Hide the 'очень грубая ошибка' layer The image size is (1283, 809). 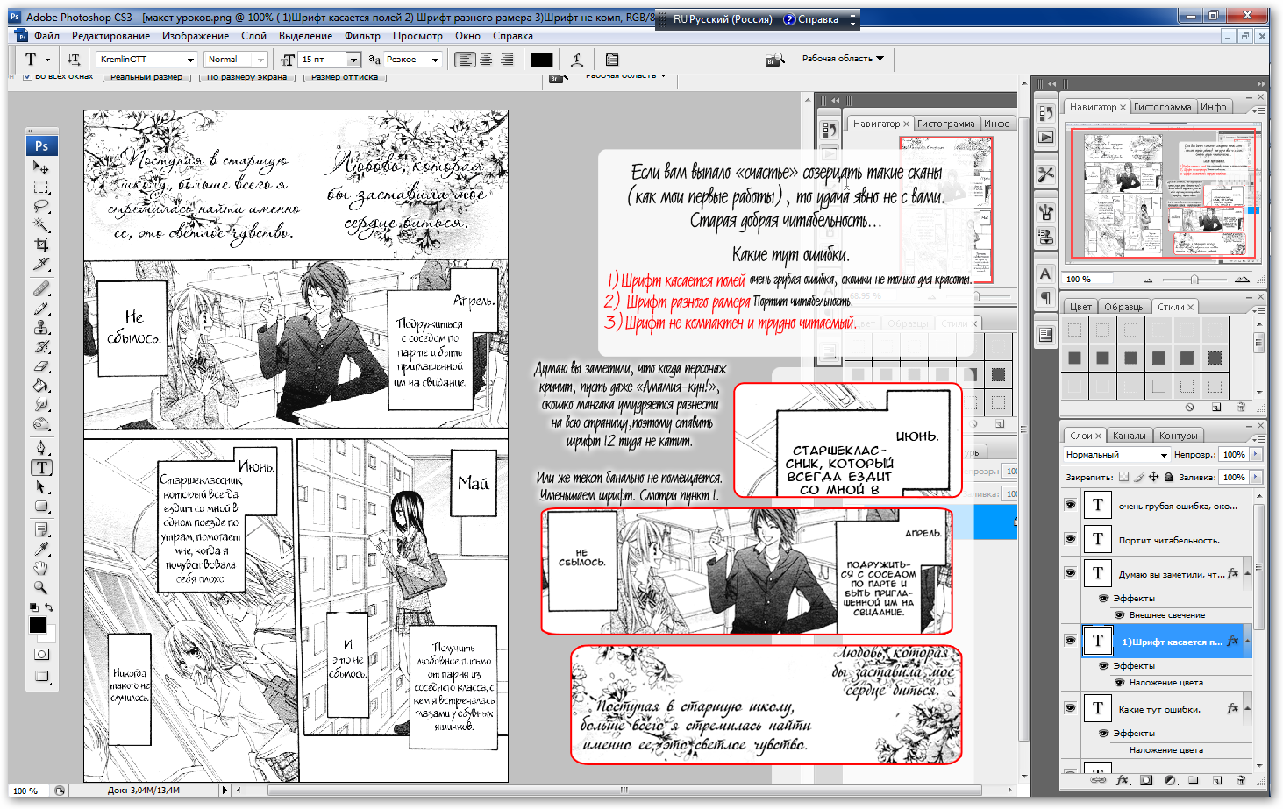pos(1070,505)
